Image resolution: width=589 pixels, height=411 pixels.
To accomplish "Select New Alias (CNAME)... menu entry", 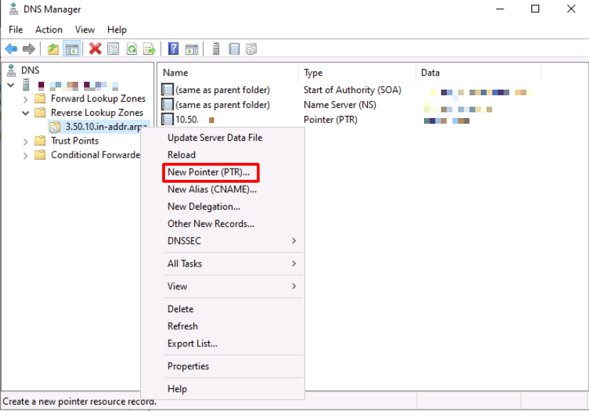I will [x=211, y=189].
